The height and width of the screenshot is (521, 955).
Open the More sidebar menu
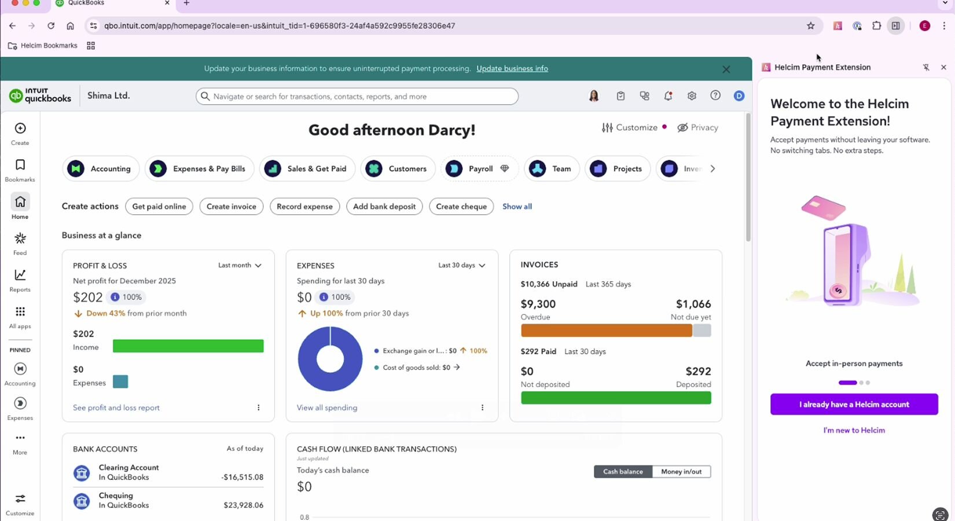point(20,444)
